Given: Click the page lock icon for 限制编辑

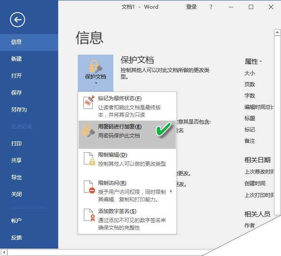Looking at the screenshot, I should point(89,159).
